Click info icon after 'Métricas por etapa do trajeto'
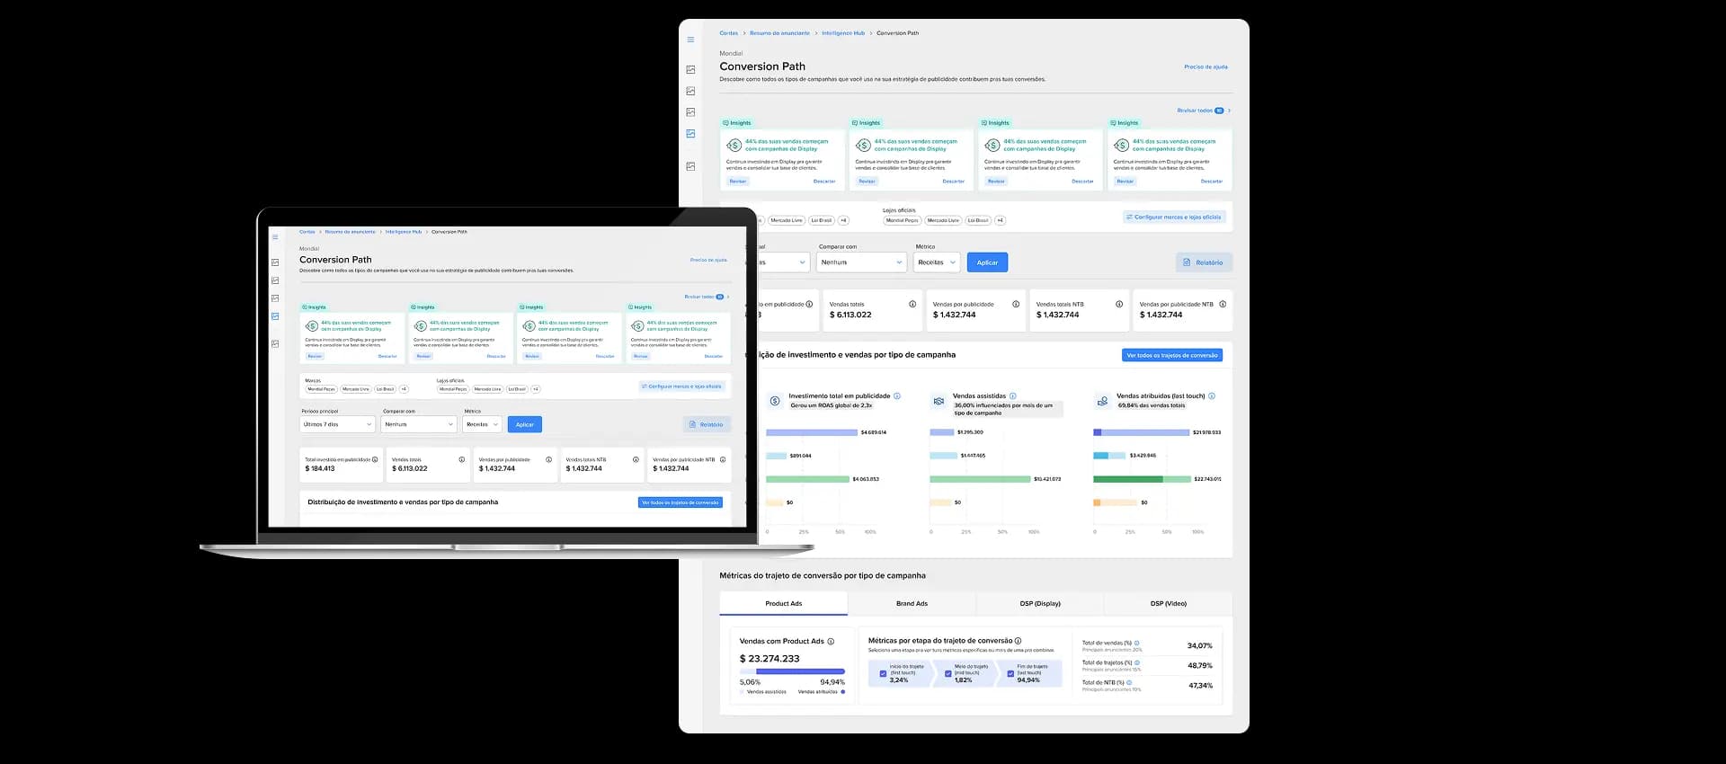Screen dimensions: 1726x764 1018,641
